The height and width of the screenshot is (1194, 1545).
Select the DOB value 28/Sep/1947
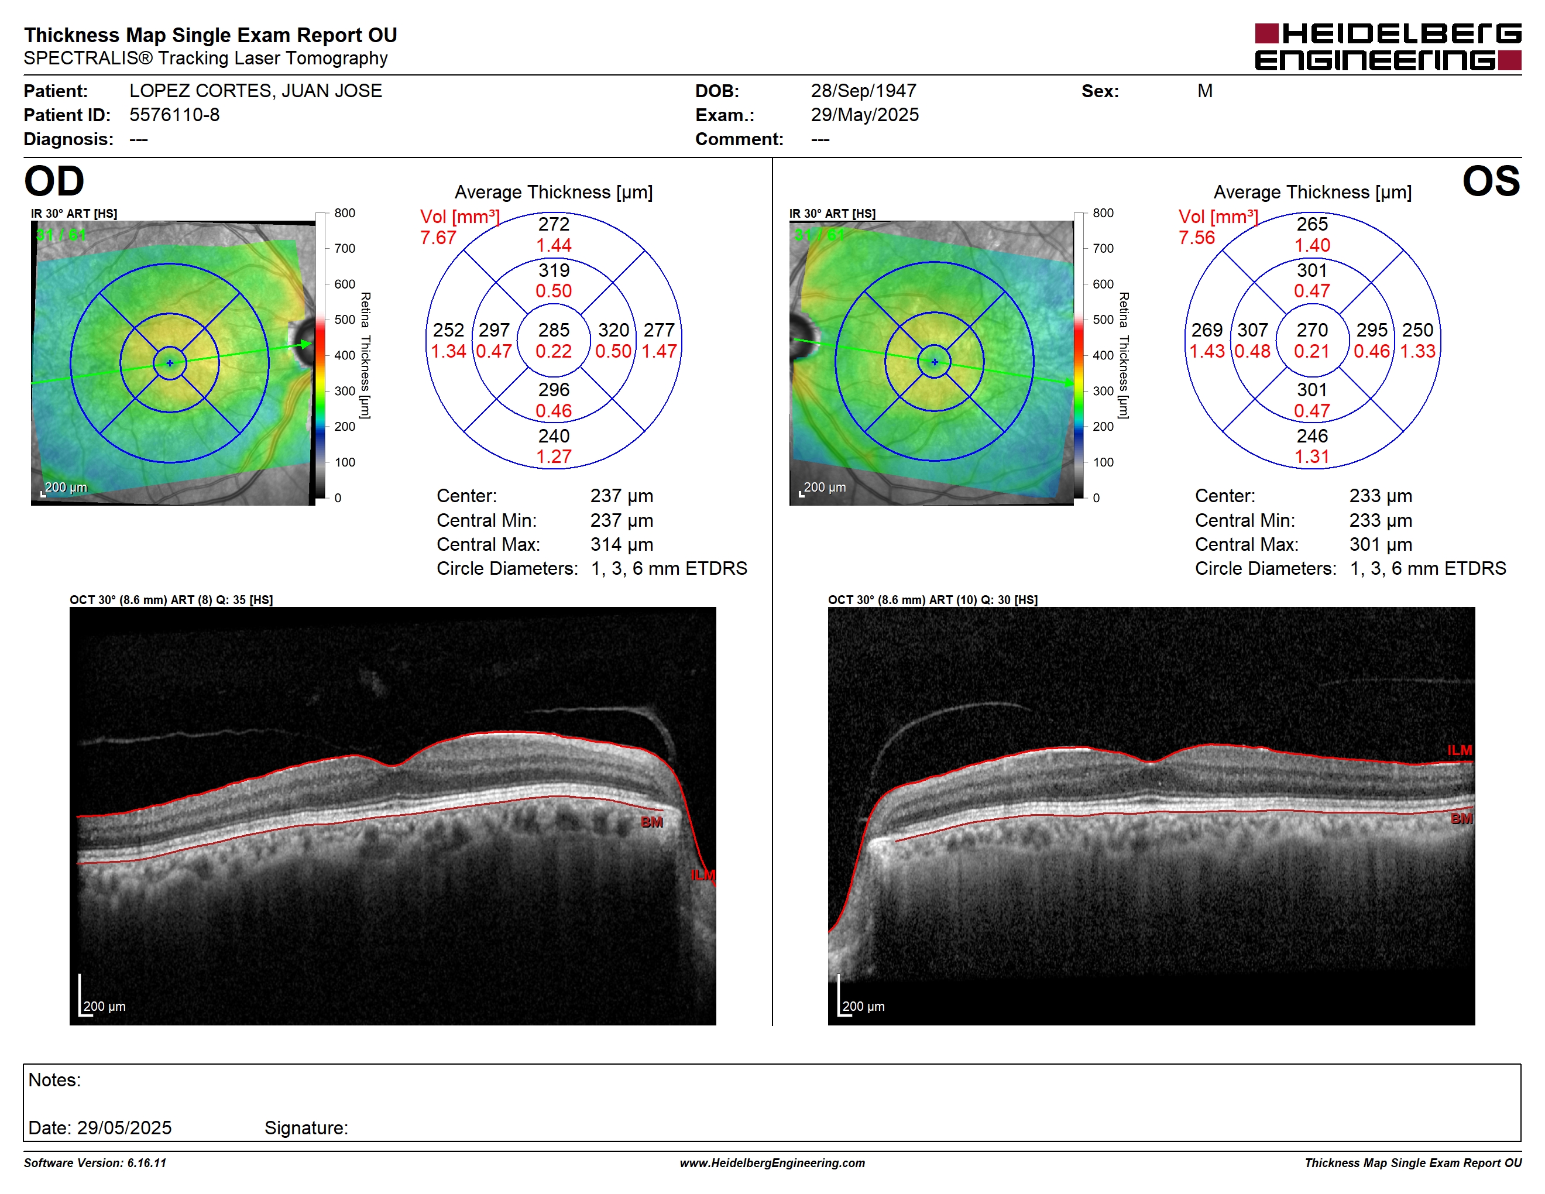click(x=863, y=91)
